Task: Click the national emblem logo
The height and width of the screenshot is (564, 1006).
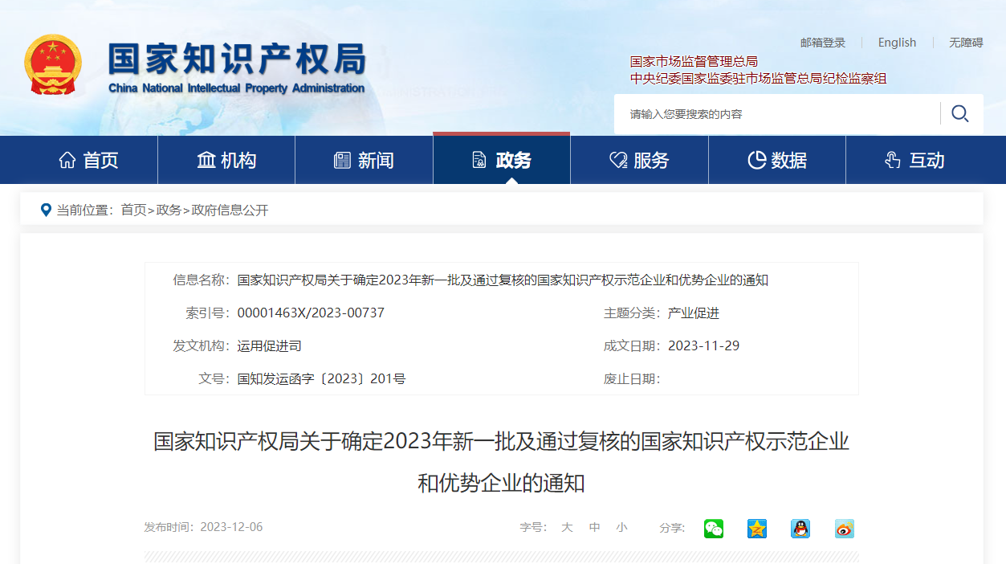Action: click(53, 64)
